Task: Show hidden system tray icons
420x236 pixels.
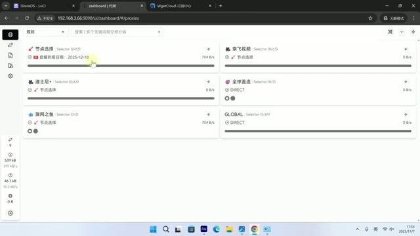Action: [x=357, y=229]
